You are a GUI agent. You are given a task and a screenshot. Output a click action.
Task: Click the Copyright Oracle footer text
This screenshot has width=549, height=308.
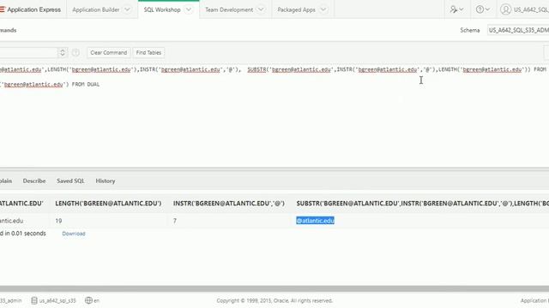pos(274,300)
